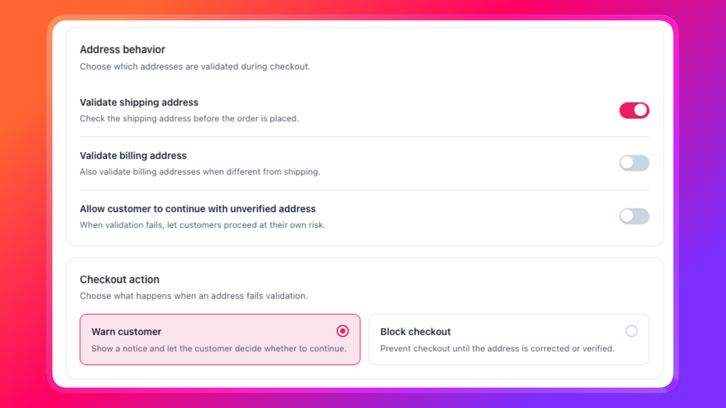Click 'Choose what happens when an address fails' subtitle

point(194,295)
